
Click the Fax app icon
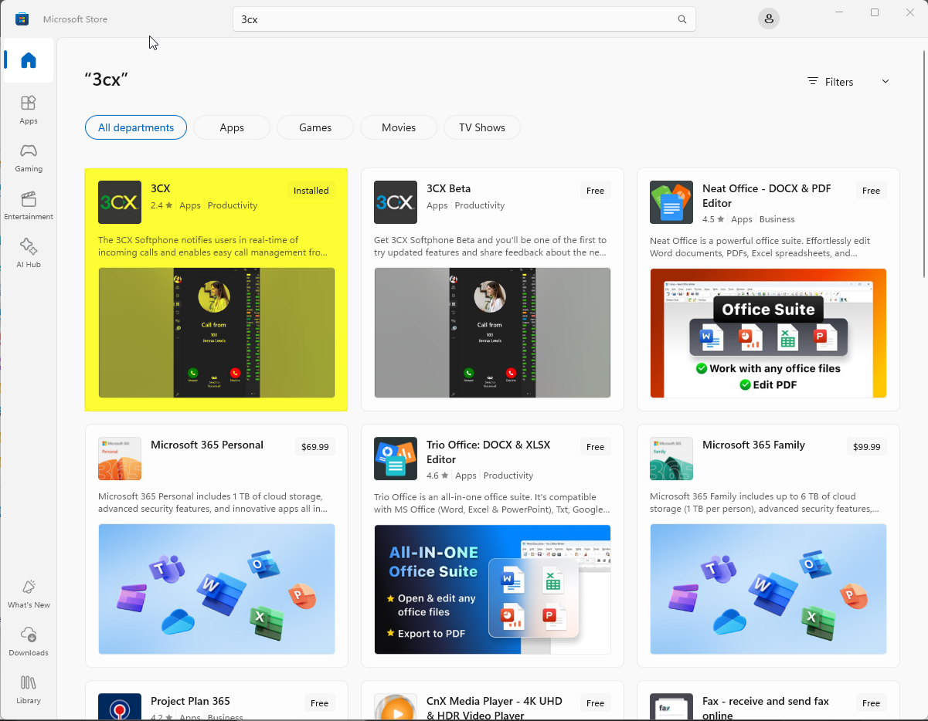coord(671,706)
